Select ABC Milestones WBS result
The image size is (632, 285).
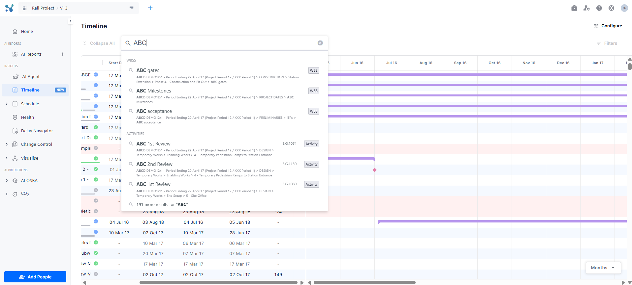point(224,96)
